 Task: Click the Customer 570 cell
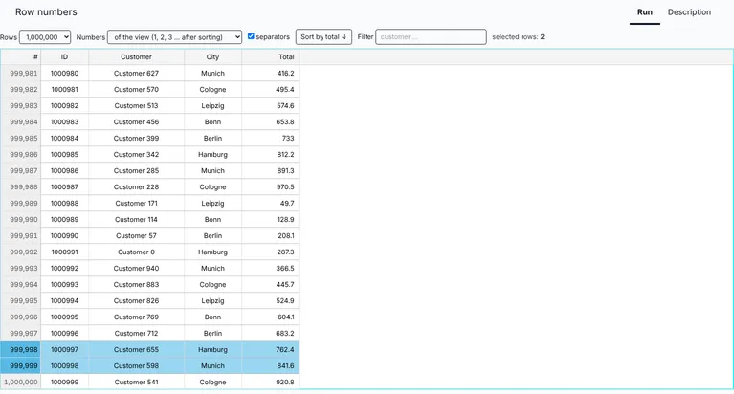pyautogui.click(x=136, y=89)
